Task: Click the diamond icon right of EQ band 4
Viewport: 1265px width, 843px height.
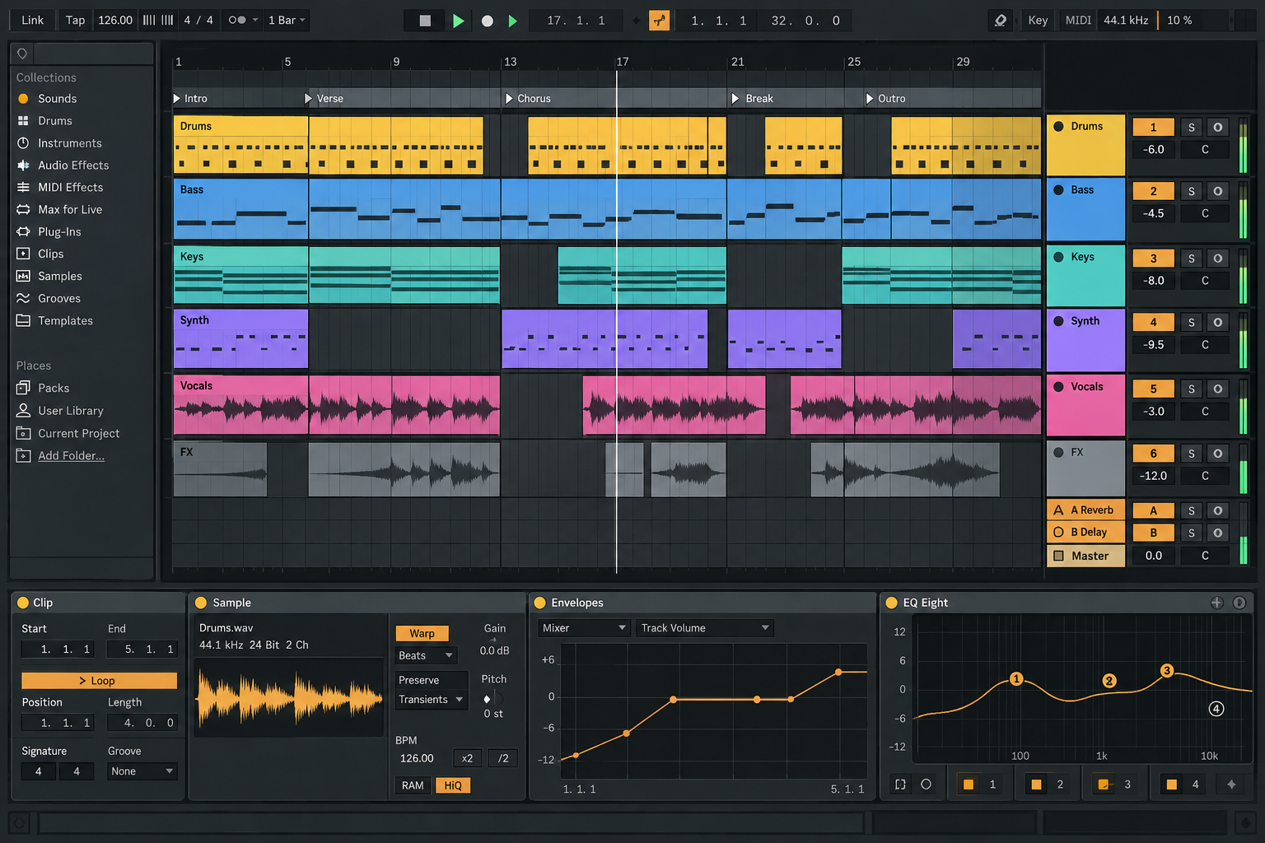Action: [1231, 785]
